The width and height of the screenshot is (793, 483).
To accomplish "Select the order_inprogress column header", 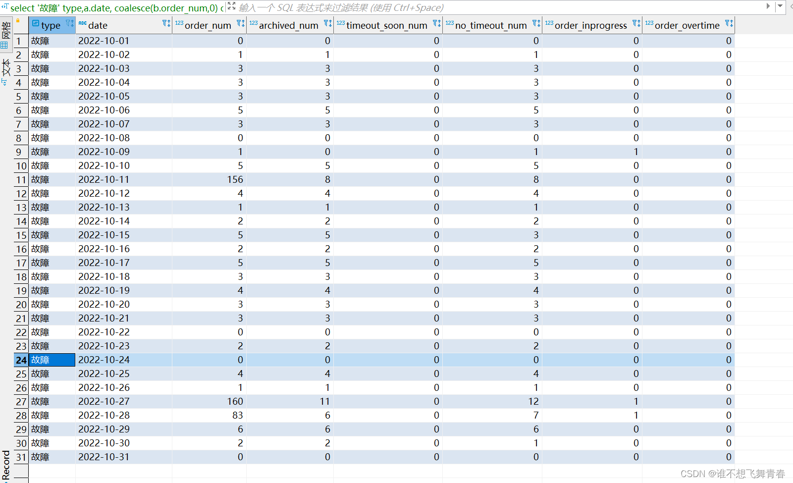I will 592,25.
